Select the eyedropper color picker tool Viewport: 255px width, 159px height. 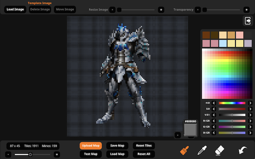(202, 150)
